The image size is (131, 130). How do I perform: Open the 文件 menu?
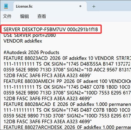pyautogui.click(x=7, y=16)
